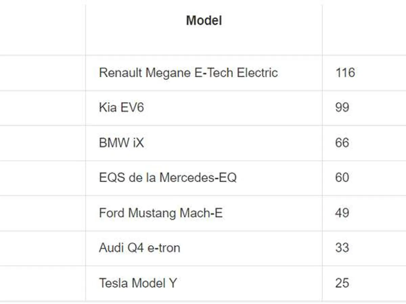Screen dimensions: 406x304
Task: Select the Ford Mustang Mach-E cell
Action: click(x=161, y=213)
